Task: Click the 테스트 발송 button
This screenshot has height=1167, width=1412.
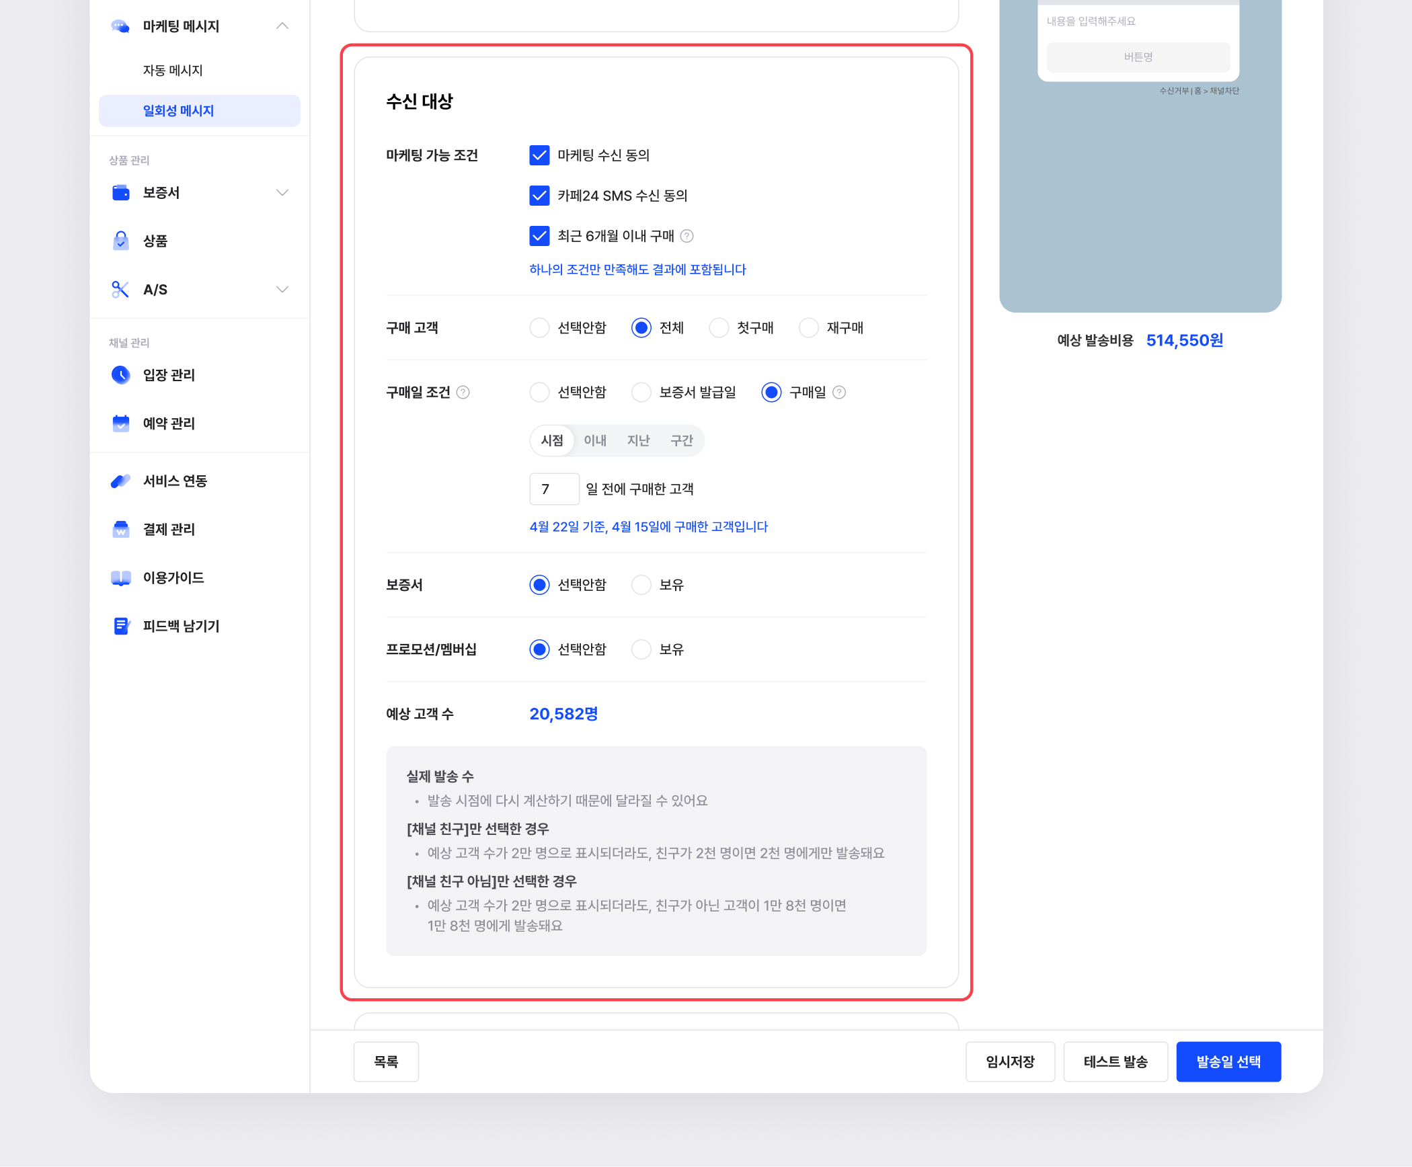Action: click(x=1115, y=1061)
